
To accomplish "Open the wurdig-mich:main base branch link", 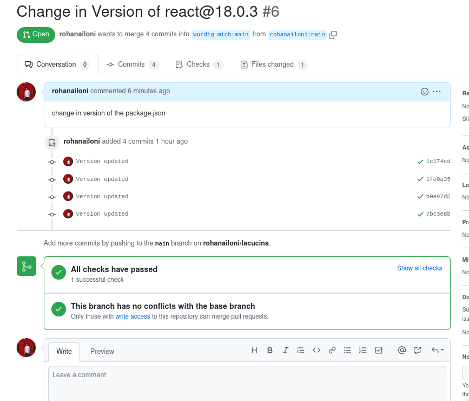I will (x=221, y=35).
